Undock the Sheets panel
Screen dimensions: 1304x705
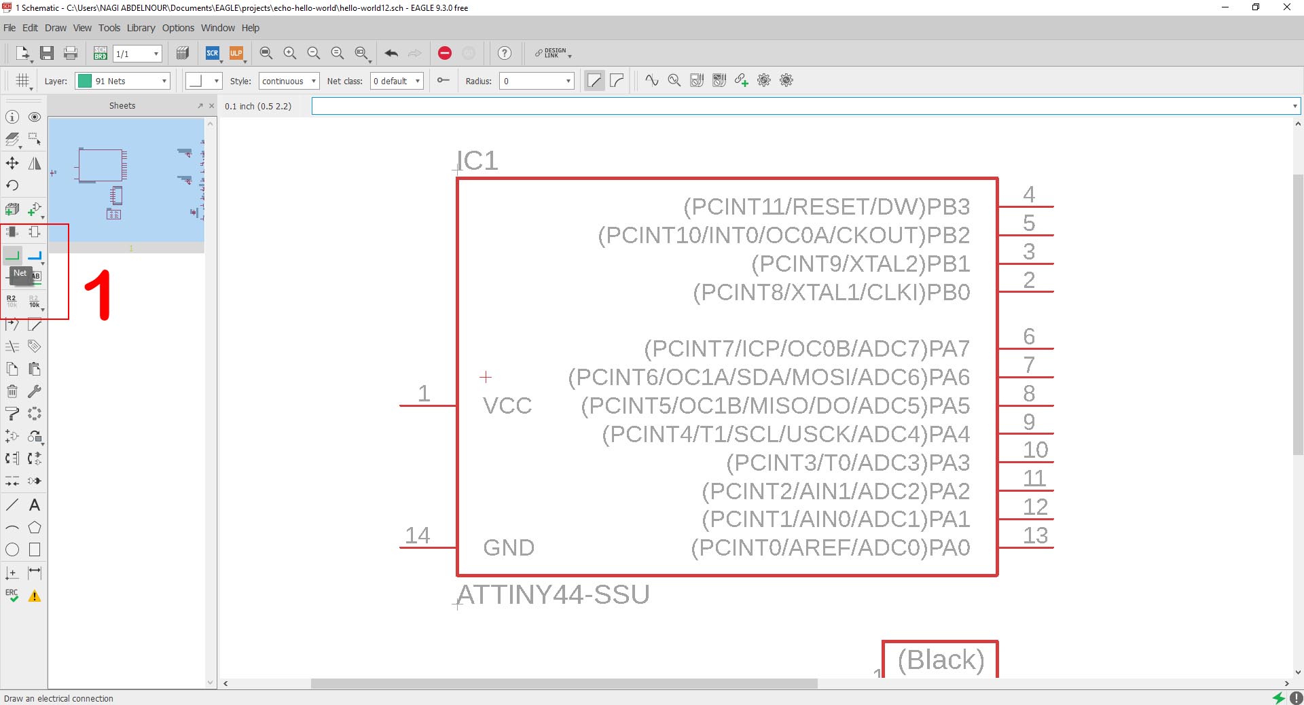click(200, 106)
